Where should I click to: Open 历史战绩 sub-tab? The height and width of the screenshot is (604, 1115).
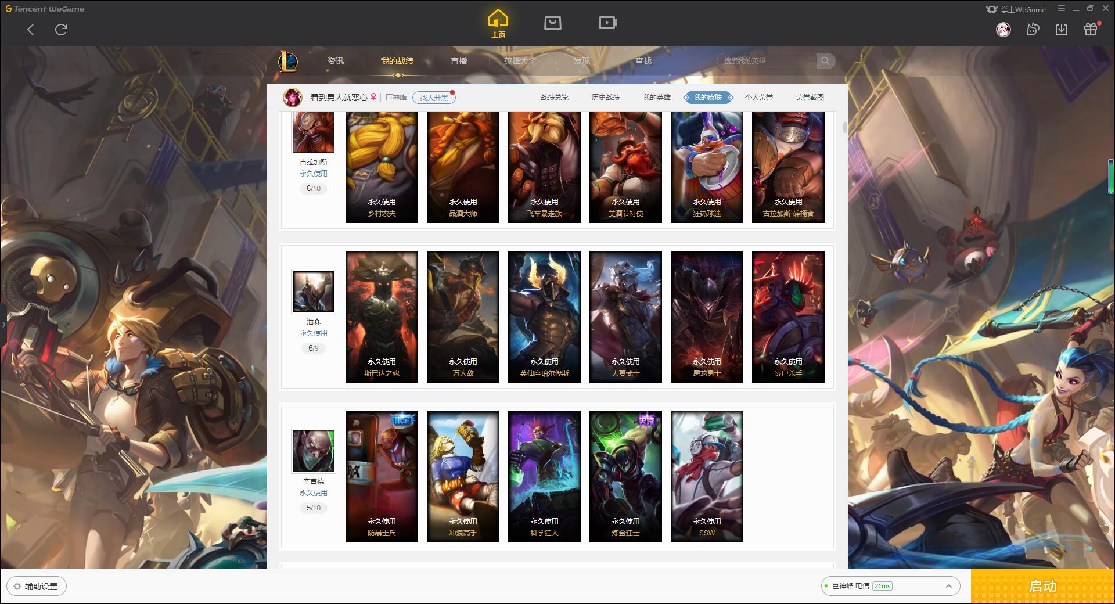click(x=606, y=98)
